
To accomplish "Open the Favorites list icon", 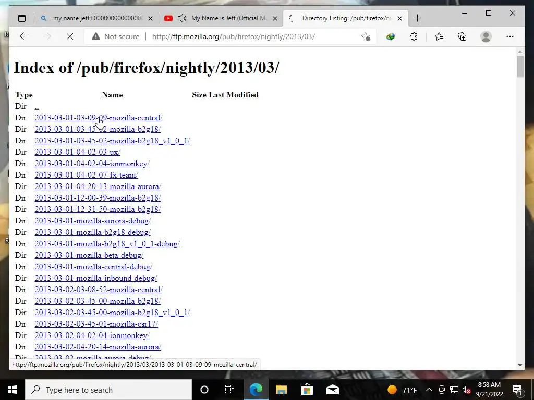I will [439, 36].
